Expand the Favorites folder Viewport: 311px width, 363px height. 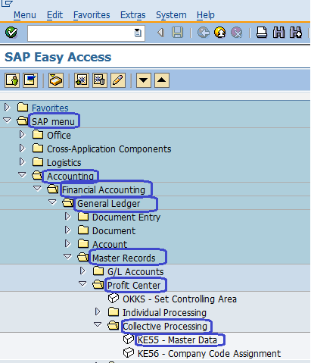[7, 108]
